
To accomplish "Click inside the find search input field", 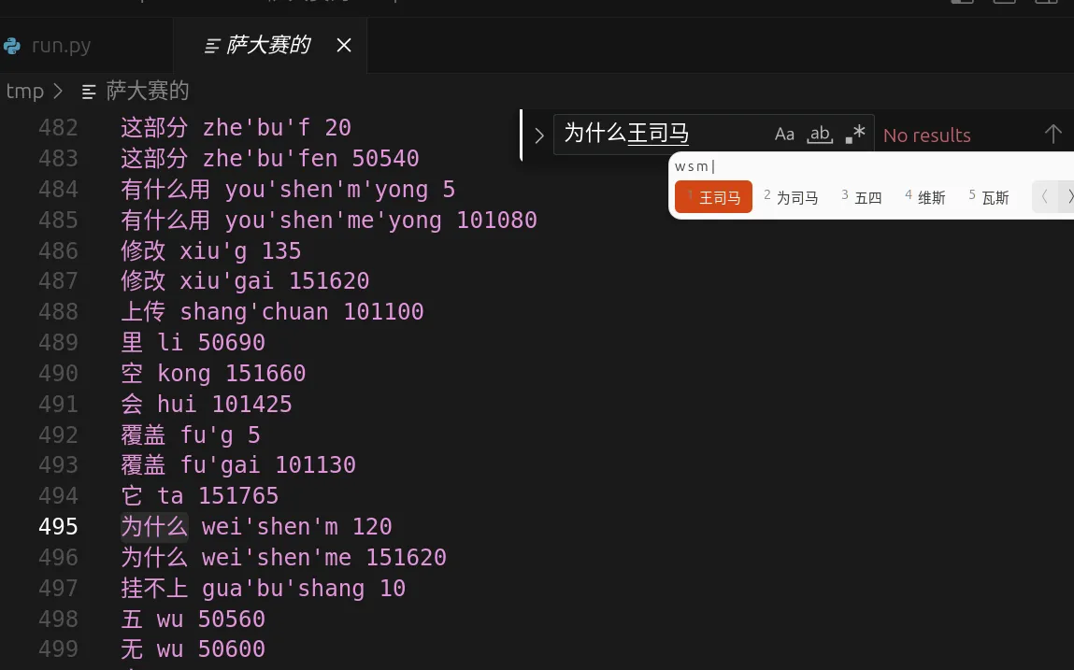I will 654,134.
